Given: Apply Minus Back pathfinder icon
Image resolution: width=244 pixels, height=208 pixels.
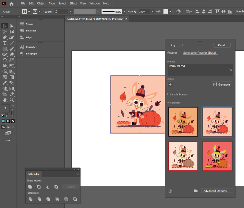Looking at the screenshot, I should [x=75, y=199].
